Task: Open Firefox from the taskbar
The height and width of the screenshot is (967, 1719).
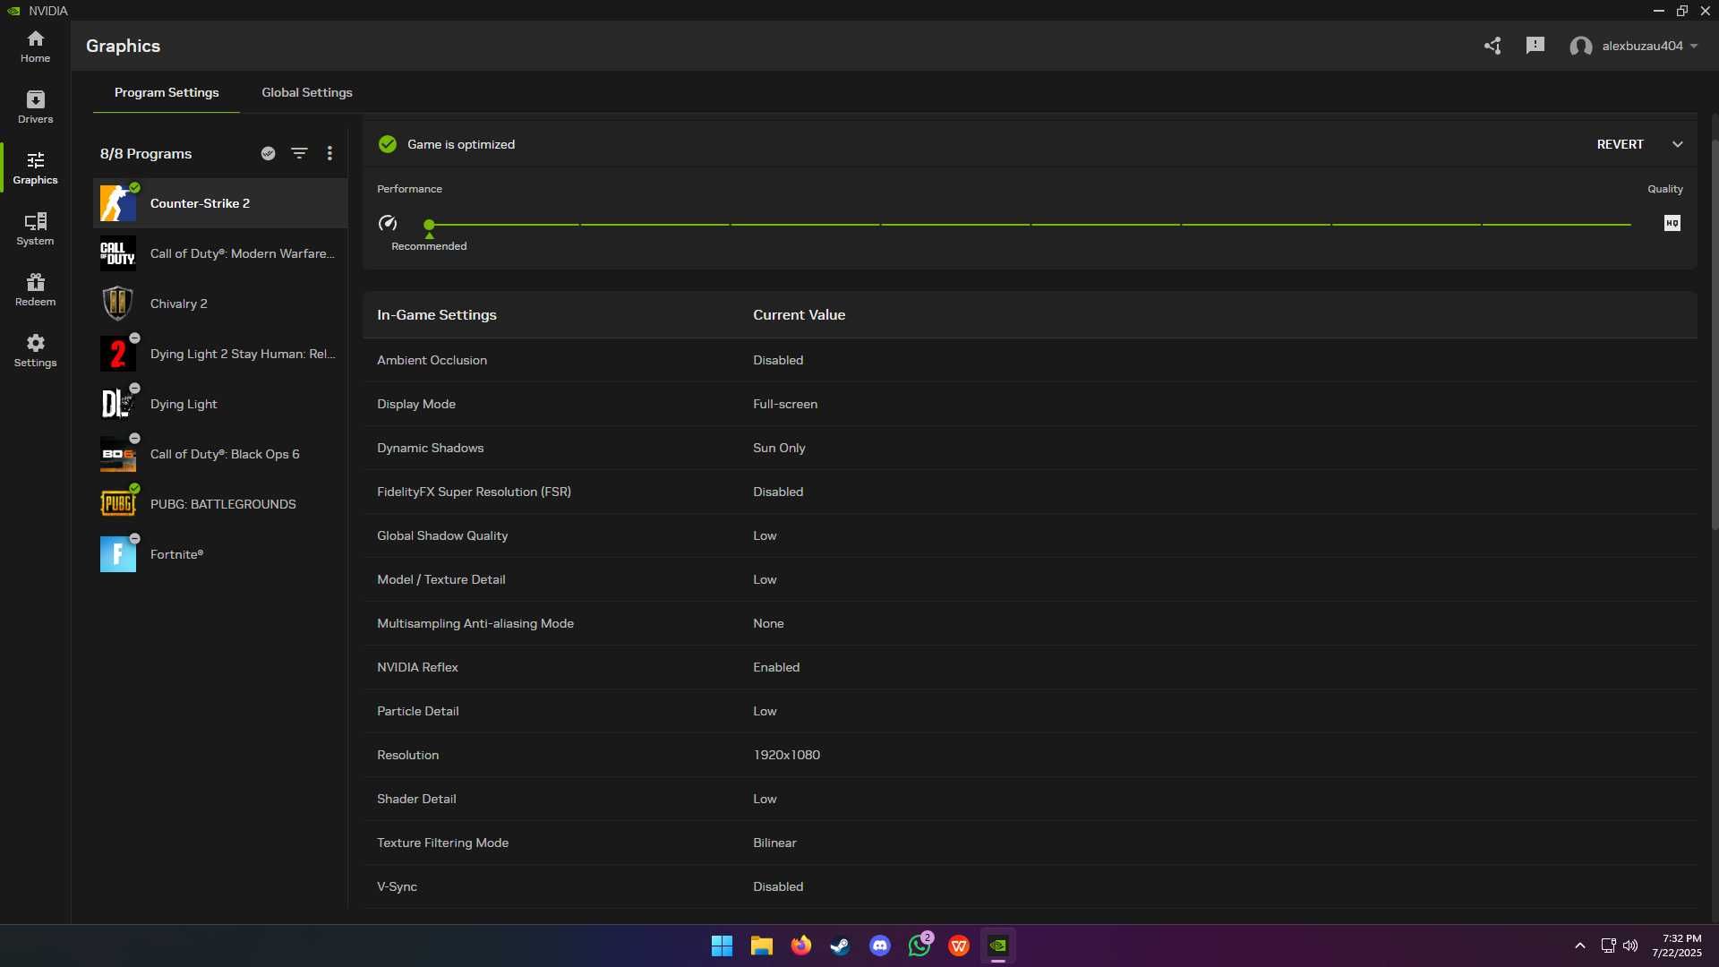Action: point(801,946)
